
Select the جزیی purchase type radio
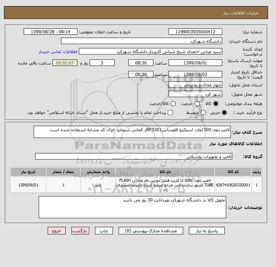pos(224,113)
